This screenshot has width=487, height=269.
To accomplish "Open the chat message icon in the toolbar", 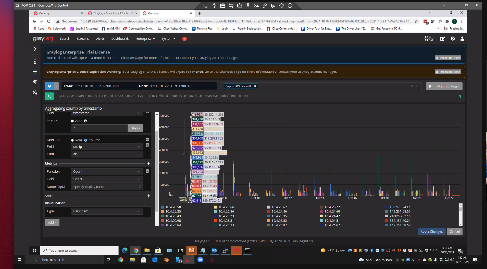I will (x=273, y=5).
